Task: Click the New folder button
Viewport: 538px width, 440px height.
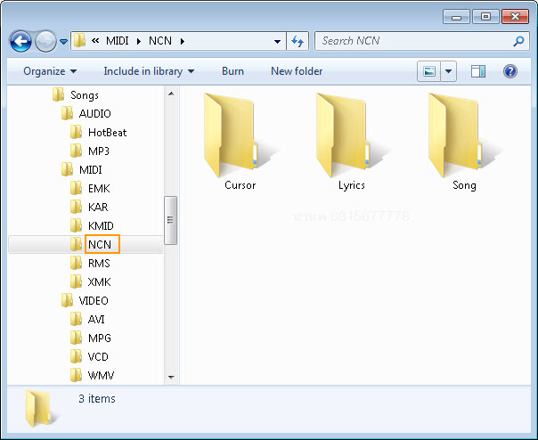Action: 297,71
